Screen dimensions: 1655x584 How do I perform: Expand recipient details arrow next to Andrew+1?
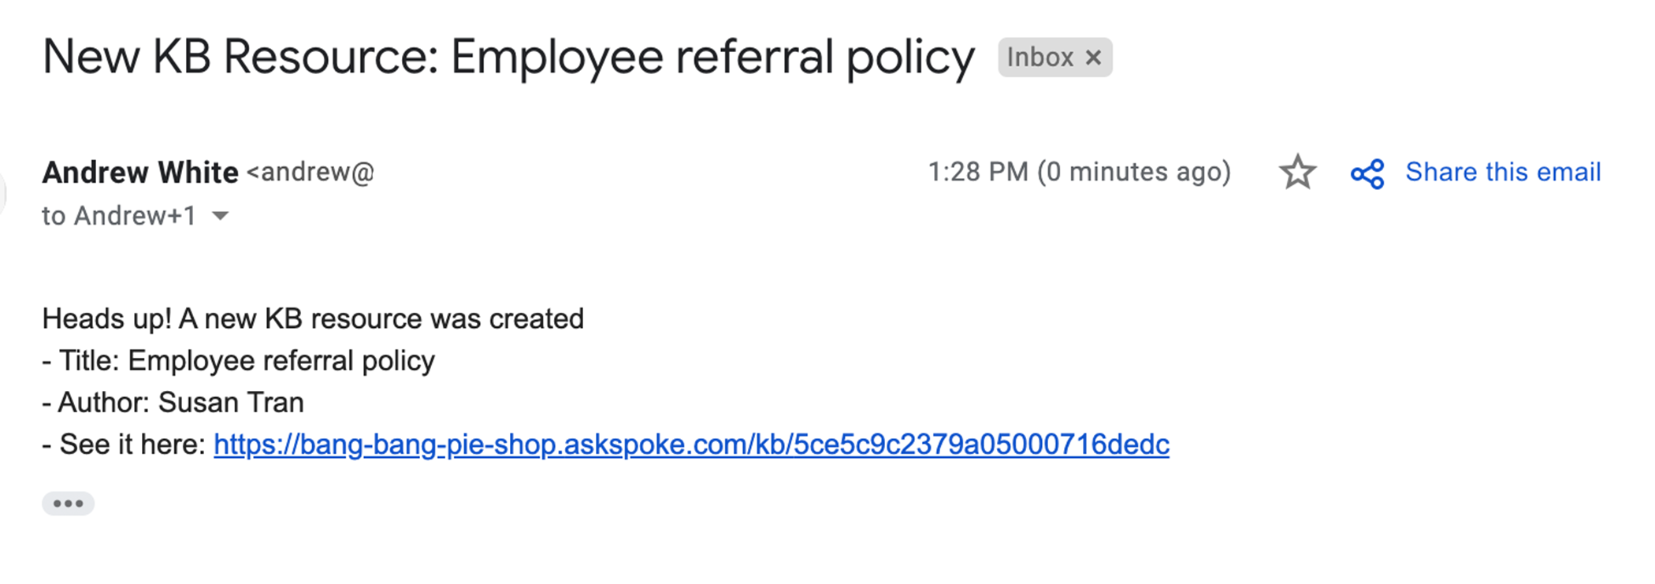pos(221,216)
